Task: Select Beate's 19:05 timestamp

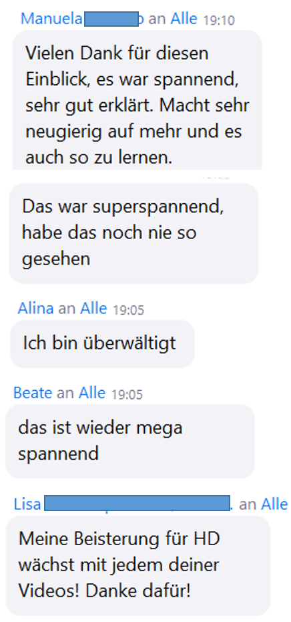Action: tap(127, 394)
